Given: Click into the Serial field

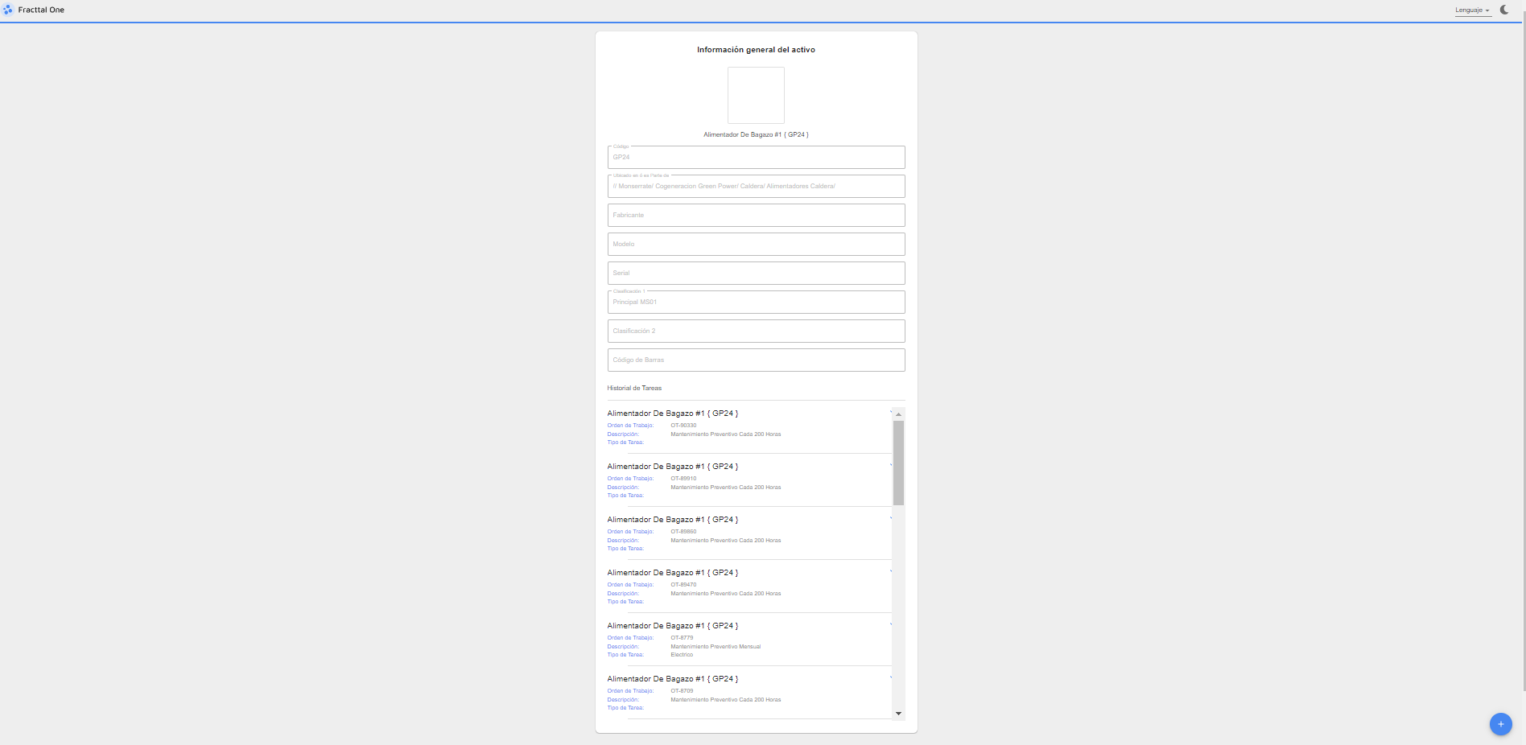Looking at the screenshot, I should pyautogui.click(x=756, y=274).
